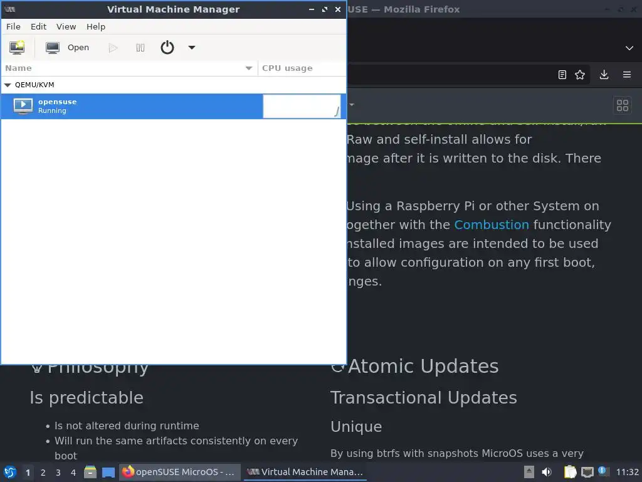The image size is (642, 482).
Task: Click the opensuse CPU usage graph
Action: click(302, 106)
